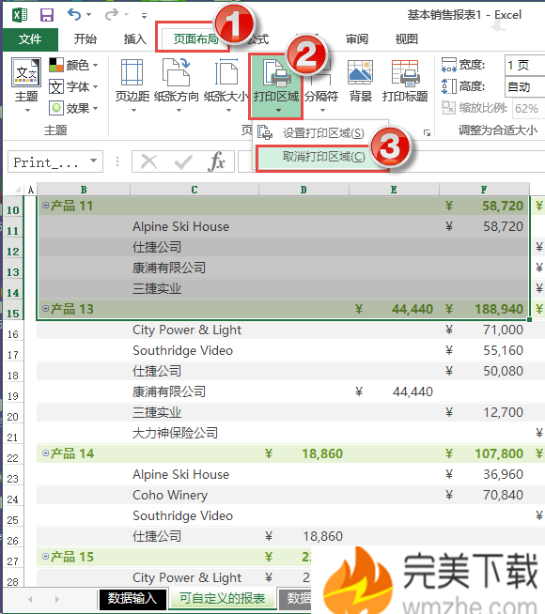Click the Save icon in the quick access toolbar
This screenshot has height=614, width=545.
(47, 15)
